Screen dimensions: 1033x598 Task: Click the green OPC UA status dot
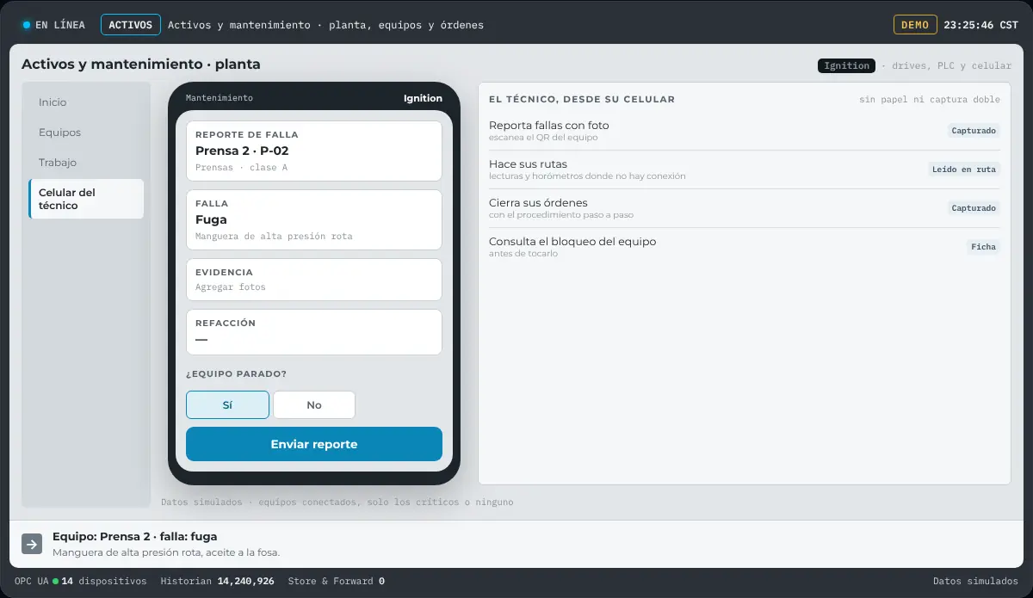tap(55, 582)
